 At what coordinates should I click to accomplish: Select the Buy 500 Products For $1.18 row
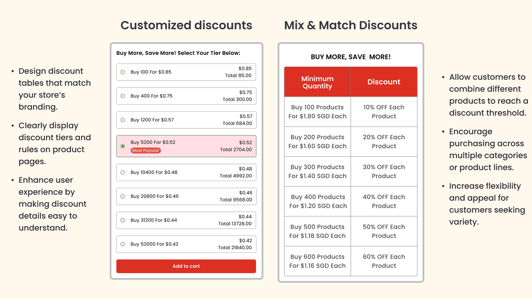tap(317, 231)
